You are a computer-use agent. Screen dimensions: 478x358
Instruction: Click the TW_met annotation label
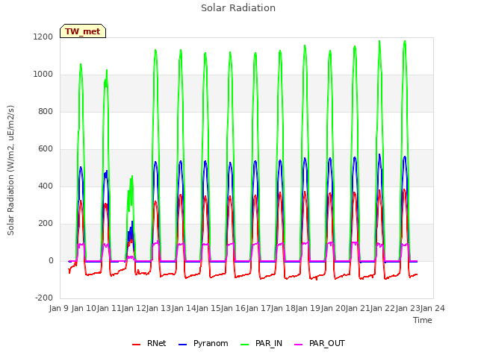pos(83,31)
